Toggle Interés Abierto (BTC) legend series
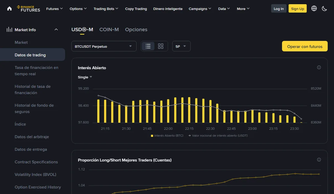 (167, 136)
